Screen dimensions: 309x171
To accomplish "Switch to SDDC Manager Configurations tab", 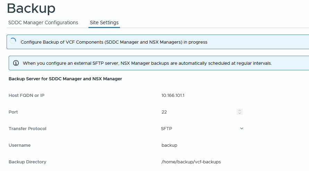I will click(43, 22).
